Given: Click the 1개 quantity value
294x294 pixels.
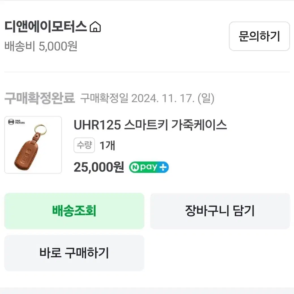Looking at the screenshot, I should [107, 145].
